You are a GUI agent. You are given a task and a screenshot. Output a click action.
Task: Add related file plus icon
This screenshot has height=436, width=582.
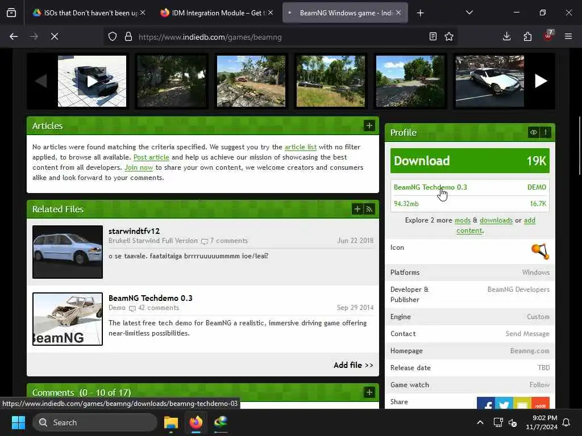point(357,209)
